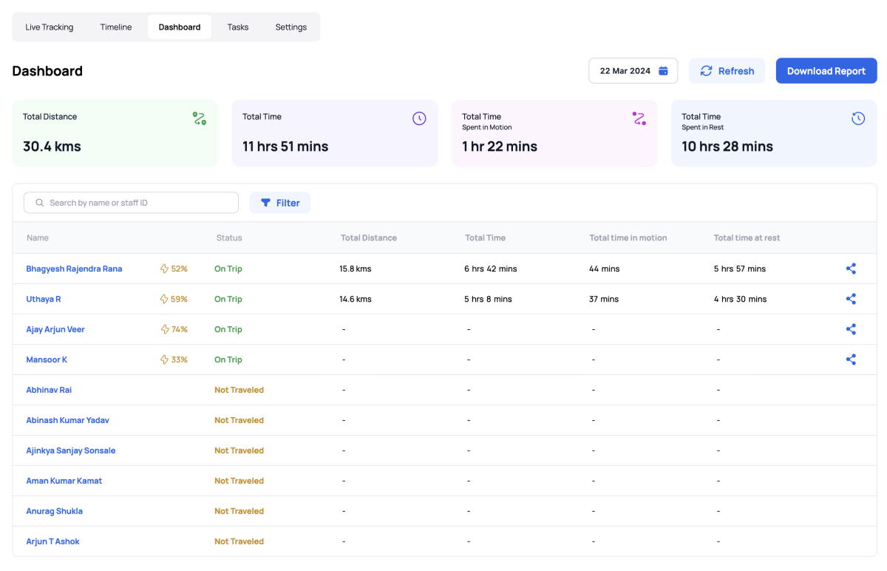Switch to the Live Tracking tab
887x571 pixels.
pos(50,27)
